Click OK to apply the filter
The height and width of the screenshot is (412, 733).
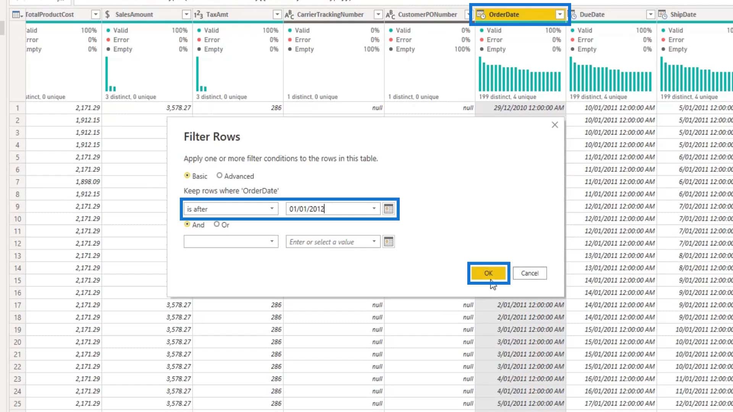click(x=488, y=273)
